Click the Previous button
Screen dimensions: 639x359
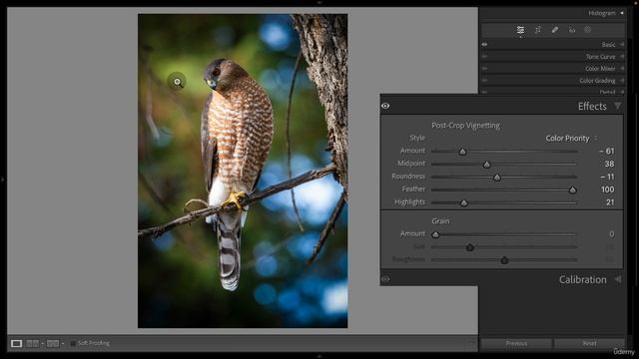[516, 343]
